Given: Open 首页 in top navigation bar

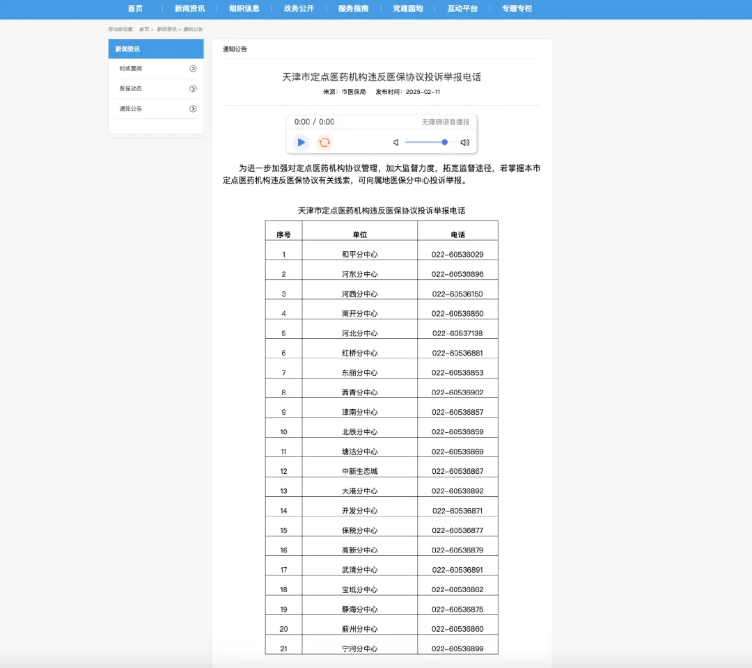Looking at the screenshot, I should [x=135, y=8].
